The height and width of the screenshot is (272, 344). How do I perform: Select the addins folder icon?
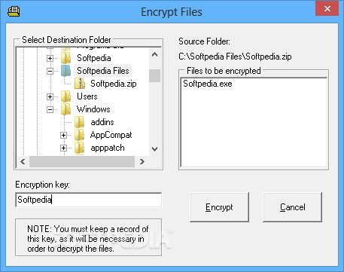80,122
